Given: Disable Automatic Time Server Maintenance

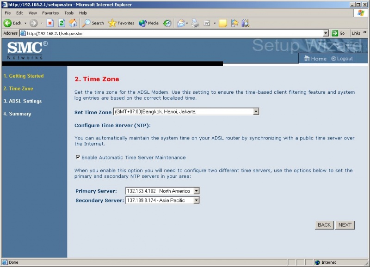Looking at the screenshot, I should (x=79, y=157).
